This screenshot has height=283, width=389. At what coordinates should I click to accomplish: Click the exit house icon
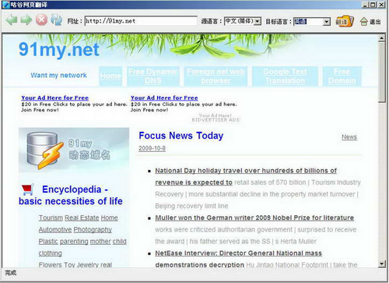pos(364,22)
